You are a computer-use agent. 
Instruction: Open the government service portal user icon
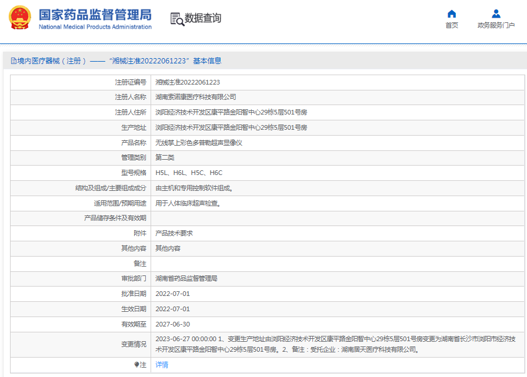496,14
